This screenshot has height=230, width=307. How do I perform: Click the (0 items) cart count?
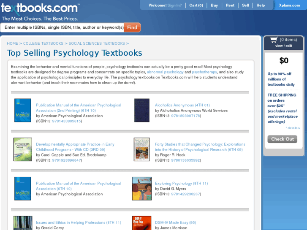tap(288, 40)
